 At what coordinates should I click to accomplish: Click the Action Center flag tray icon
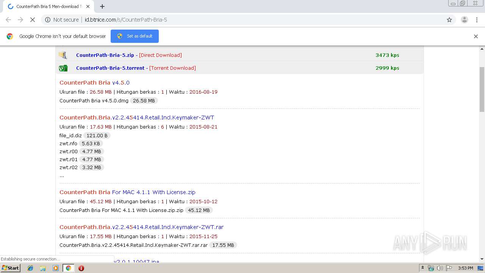(x=448, y=268)
